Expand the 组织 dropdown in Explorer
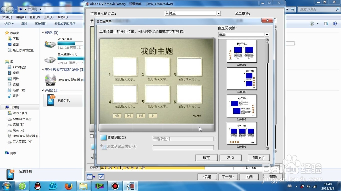 pyautogui.click(x=9, y=24)
